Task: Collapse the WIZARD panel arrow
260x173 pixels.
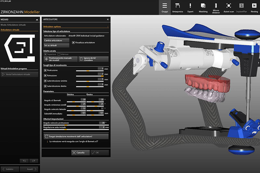Action: click(x=37, y=19)
